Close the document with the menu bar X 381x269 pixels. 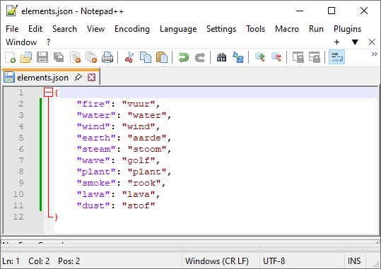372,42
